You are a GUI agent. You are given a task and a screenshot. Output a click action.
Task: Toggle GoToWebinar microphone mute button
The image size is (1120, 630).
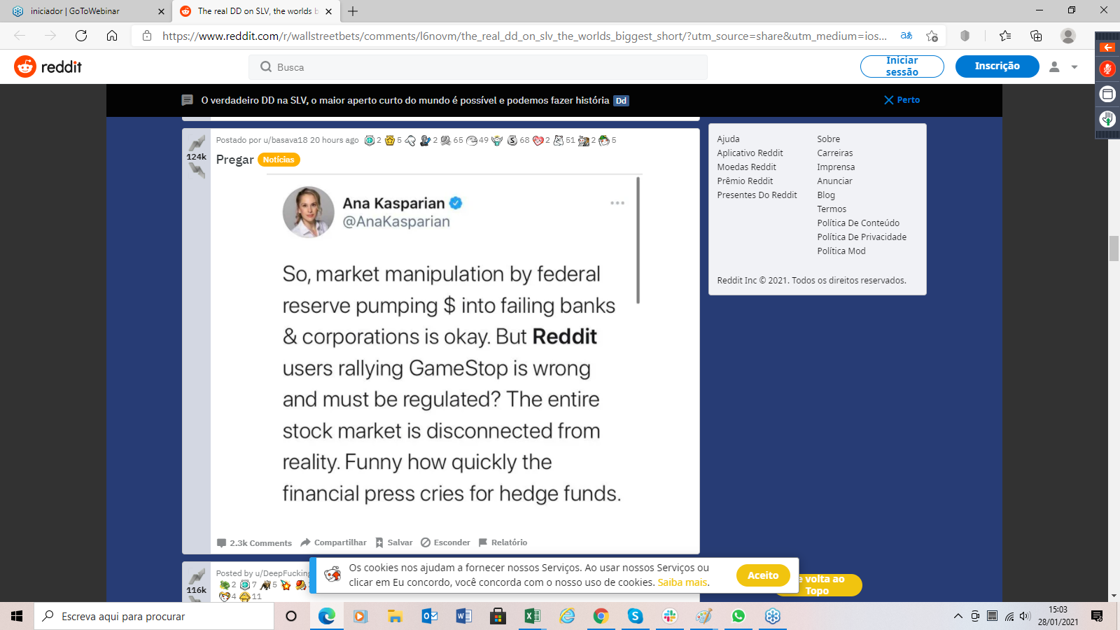click(x=1107, y=69)
